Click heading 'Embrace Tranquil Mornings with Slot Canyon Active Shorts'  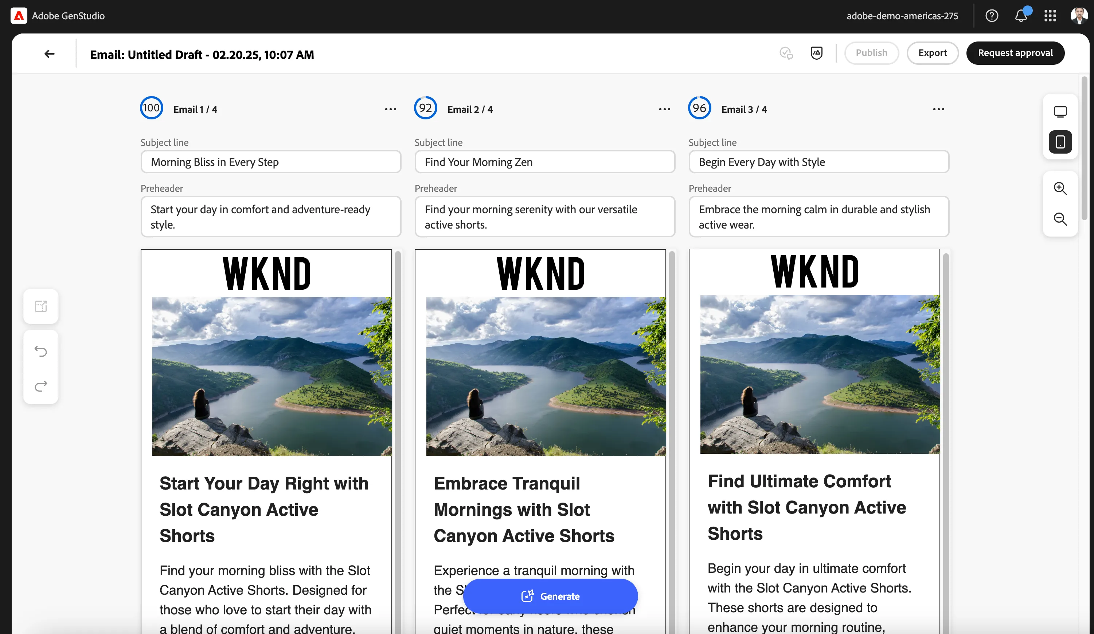click(x=524, y=510)
